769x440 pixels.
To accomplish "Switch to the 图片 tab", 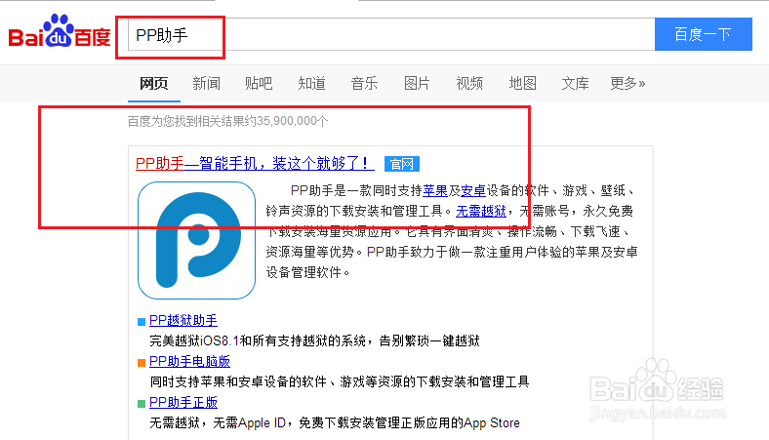I will [417, 83].
